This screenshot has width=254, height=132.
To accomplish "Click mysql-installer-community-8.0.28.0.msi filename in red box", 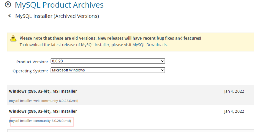I will coord(40,121).
